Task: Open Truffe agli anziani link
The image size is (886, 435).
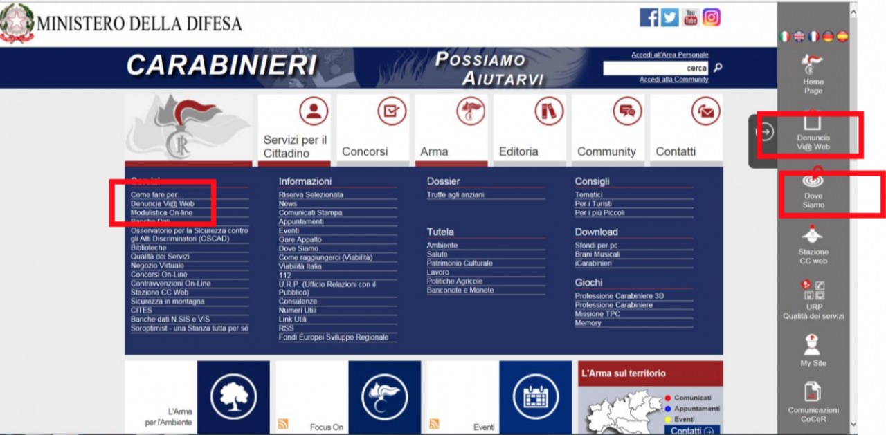Action: coord(455,195)
